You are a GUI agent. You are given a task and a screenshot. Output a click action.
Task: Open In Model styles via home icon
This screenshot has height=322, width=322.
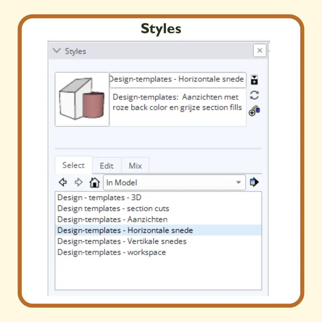tap(94, 182)
